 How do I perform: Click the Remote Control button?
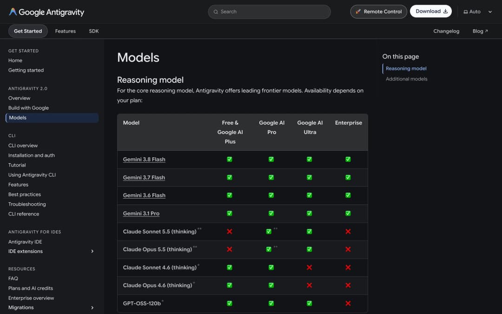point(378,12)
